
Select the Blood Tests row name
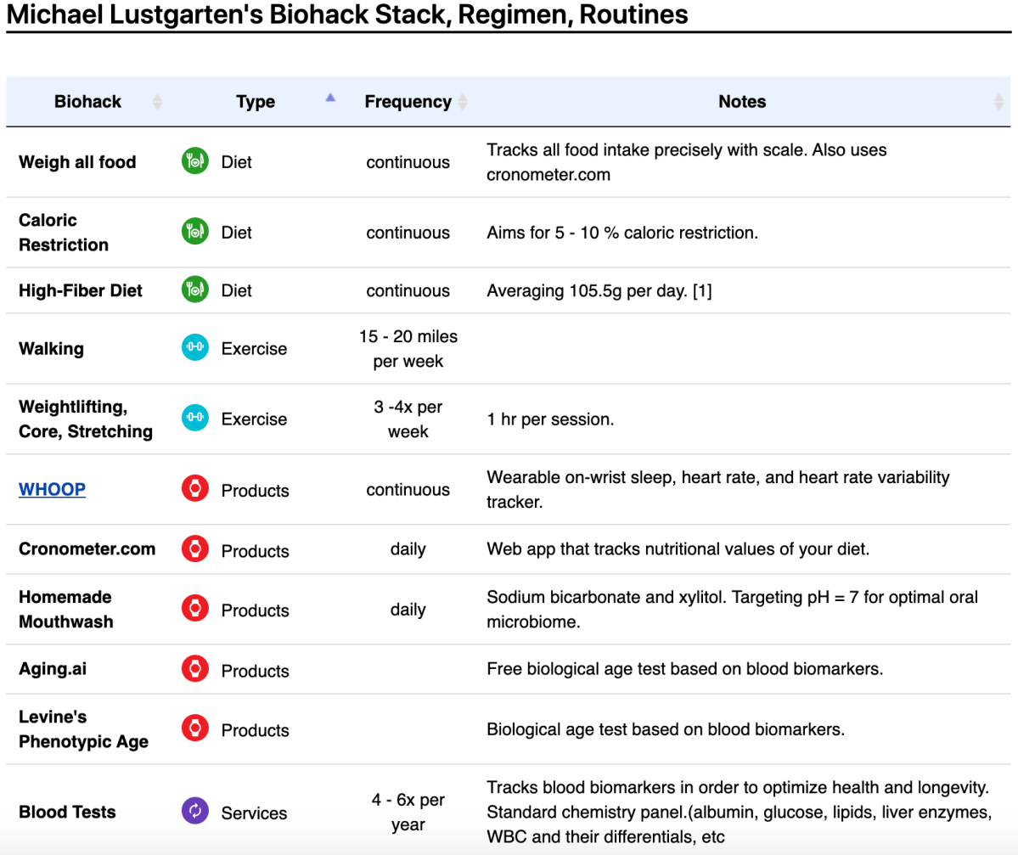(x=67, y=812)
